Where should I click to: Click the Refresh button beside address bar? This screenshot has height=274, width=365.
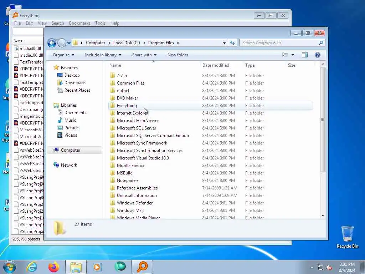coord(232,43)
